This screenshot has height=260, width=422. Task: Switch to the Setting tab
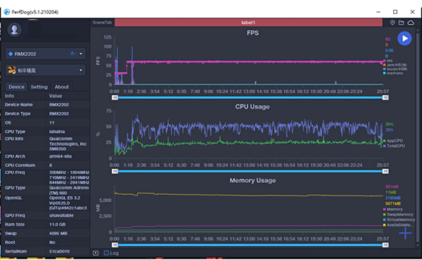[39, 87]
